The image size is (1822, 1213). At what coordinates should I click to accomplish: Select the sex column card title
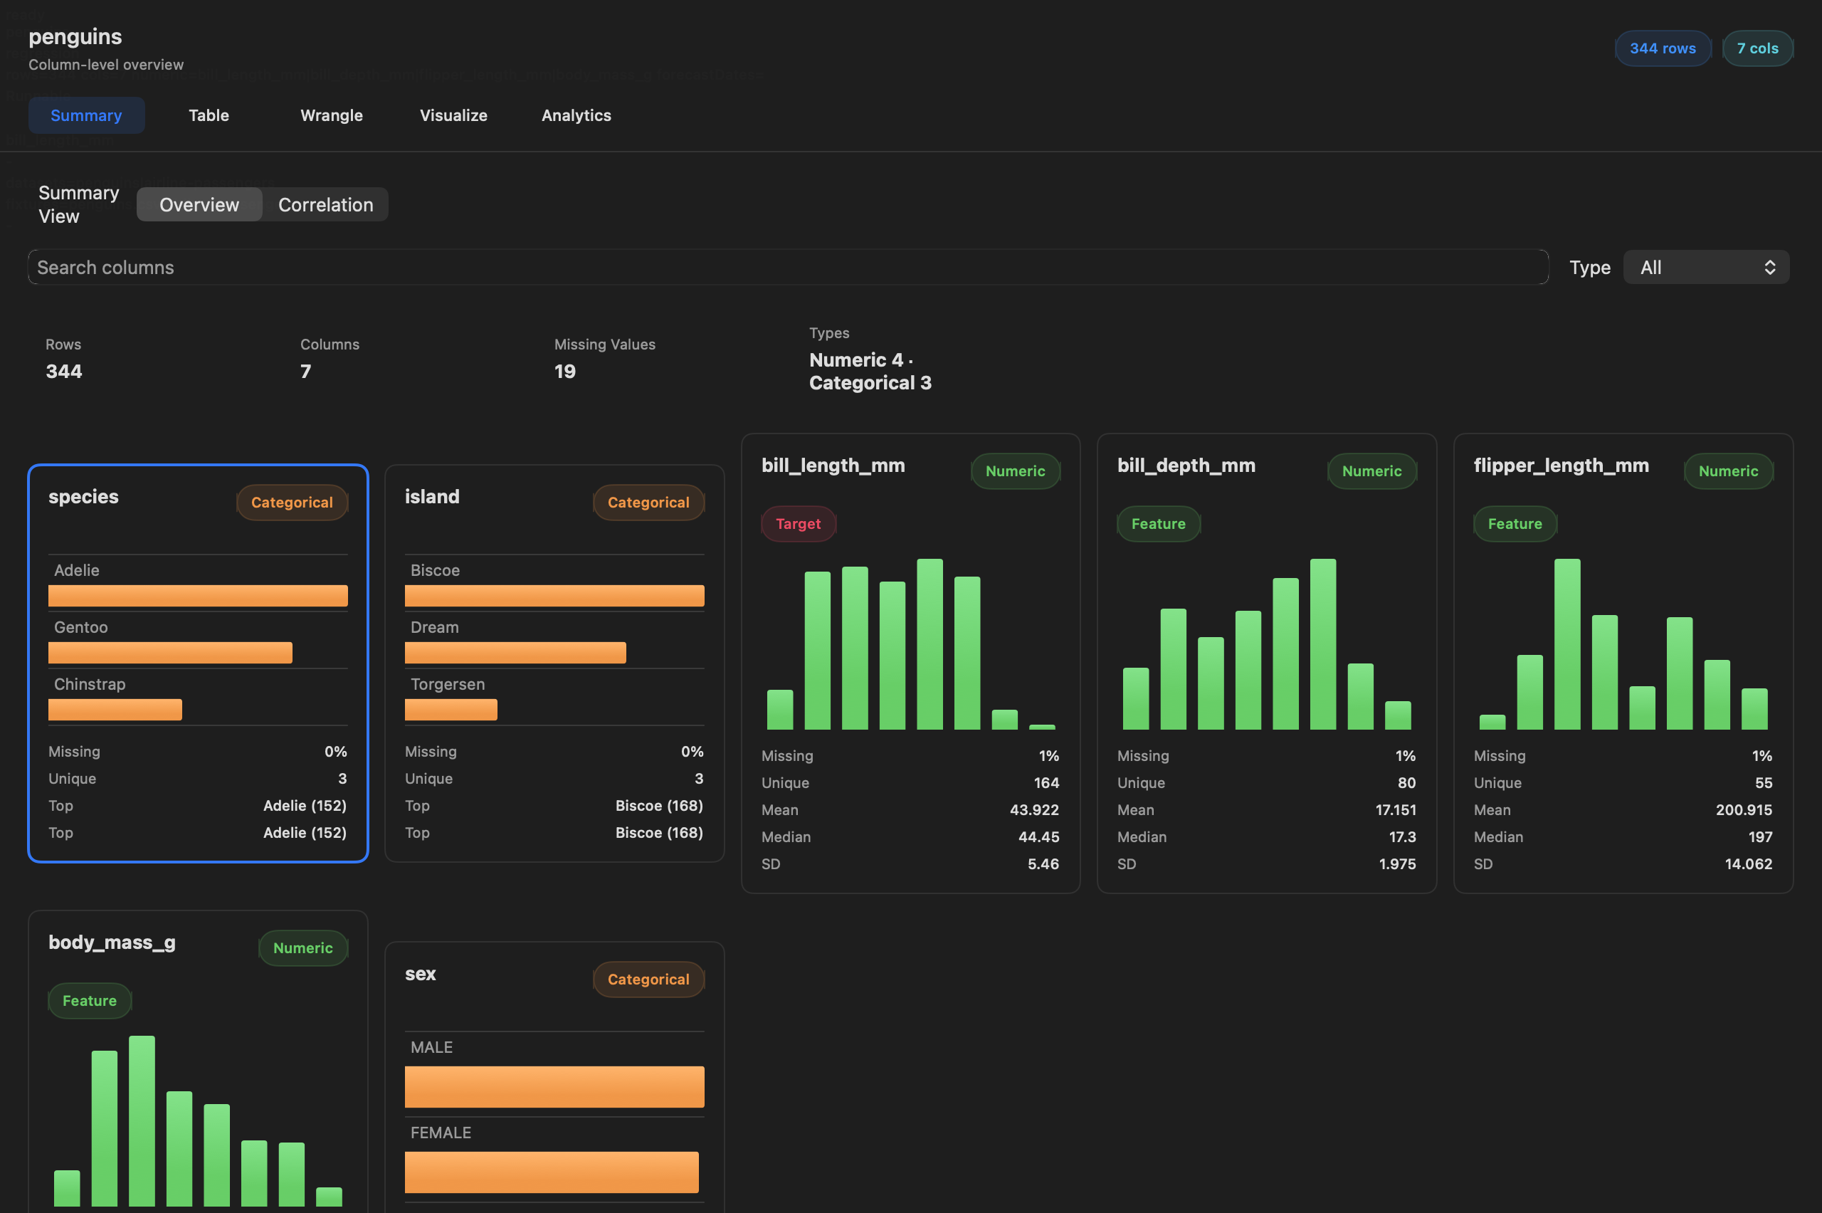(420, 974)
